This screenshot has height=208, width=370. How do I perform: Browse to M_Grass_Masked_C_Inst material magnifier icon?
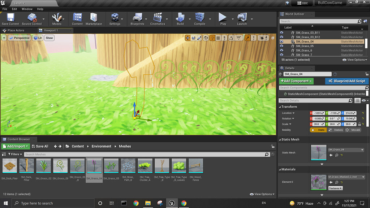point(337,182)
